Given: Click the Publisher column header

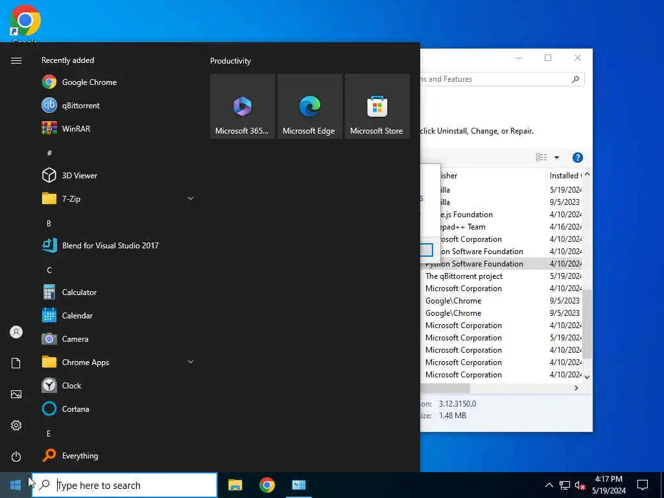Looking at the screenshot, I should point(493,175).
